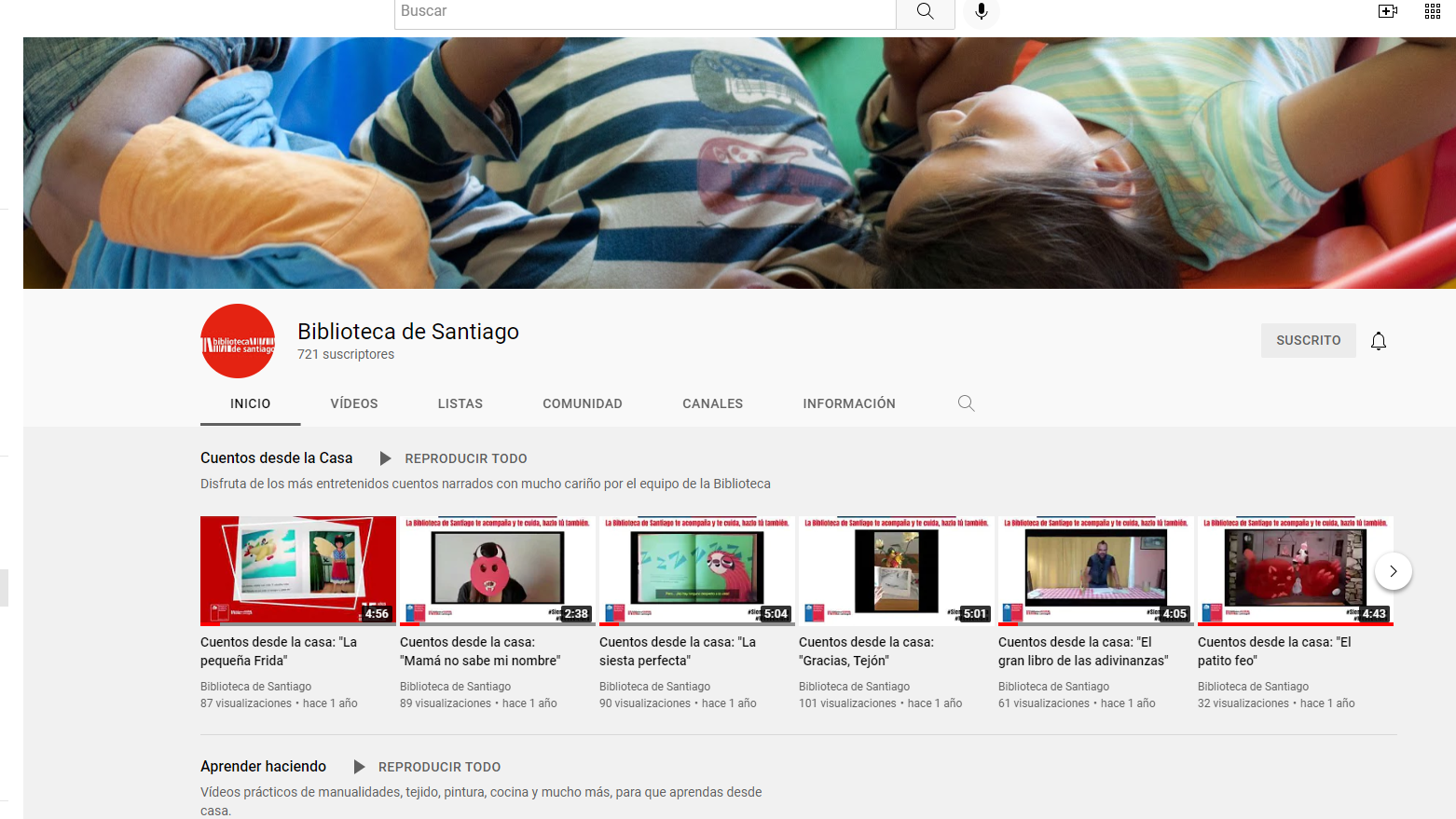
Task: Click title "El patito feo"
Action: 1274,651
